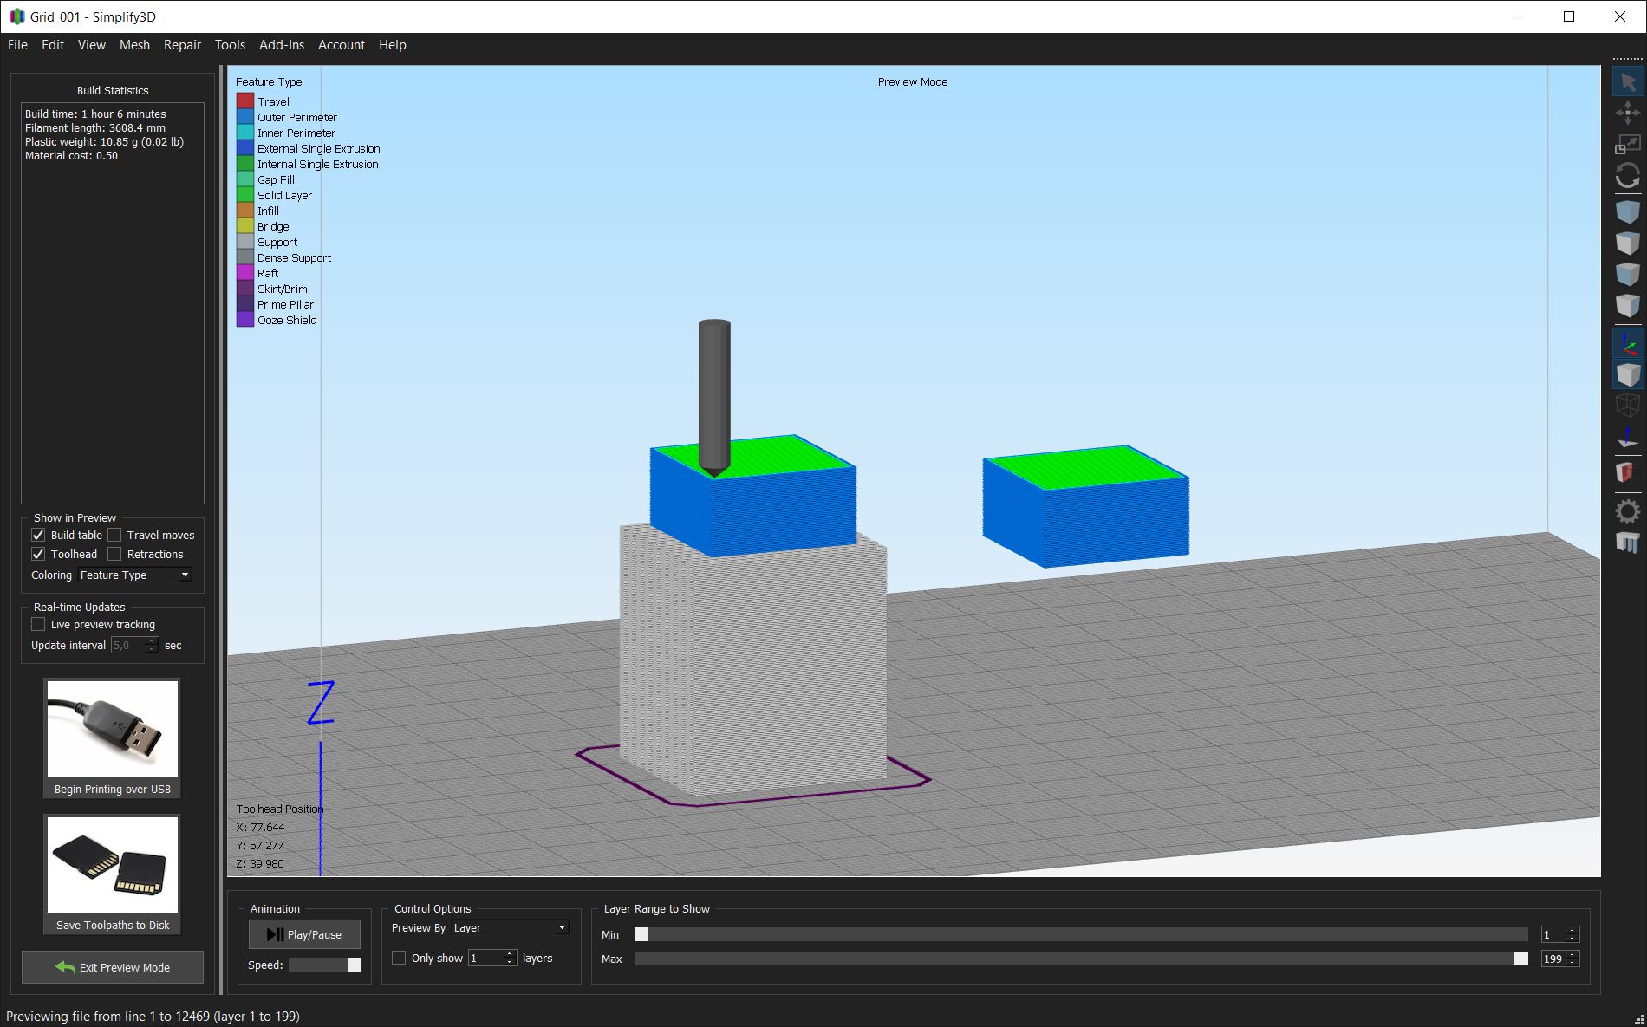Click the "Dense Support" legend label
Image resolution: width=1647 pixels, height=1027 pixels.
pos(294,257)
